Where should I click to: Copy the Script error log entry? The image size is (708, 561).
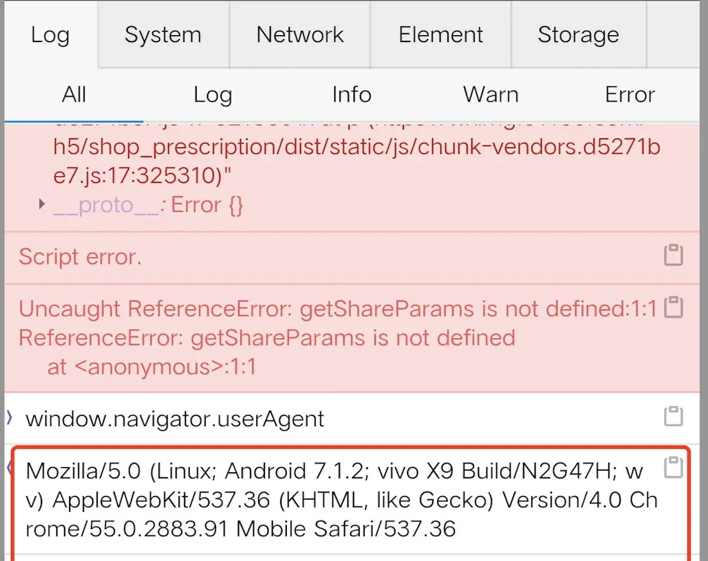(x=673, y=255)
